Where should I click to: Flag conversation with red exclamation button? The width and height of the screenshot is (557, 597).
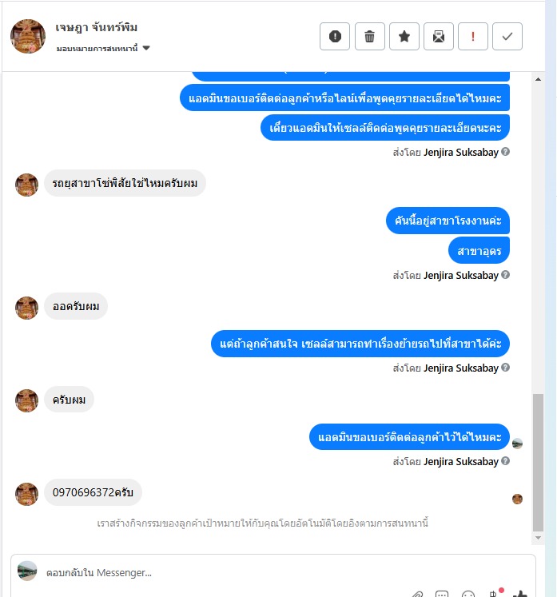tap(473, 37)
